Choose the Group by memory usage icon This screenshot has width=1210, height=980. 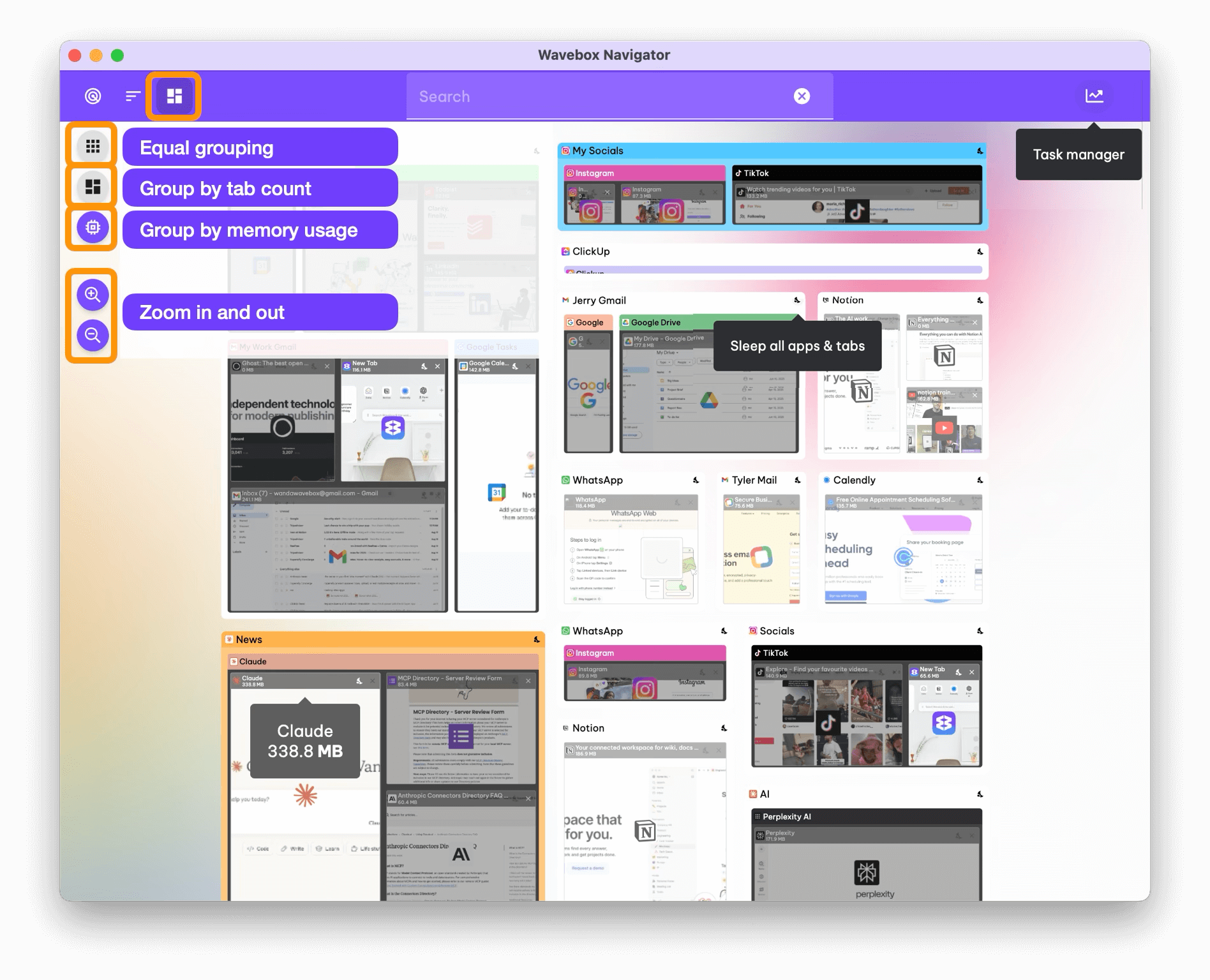tap(93, 227)
